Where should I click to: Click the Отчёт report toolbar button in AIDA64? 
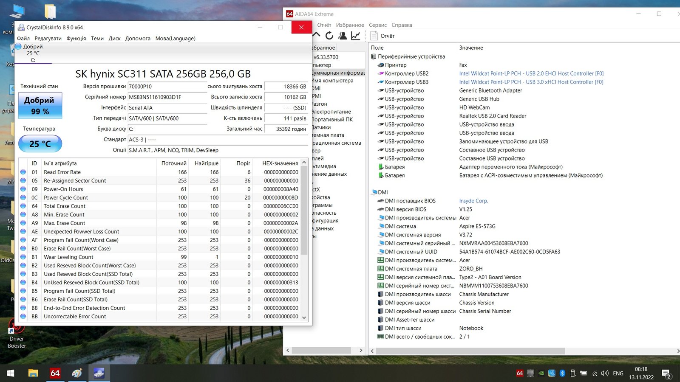(382, 36)
